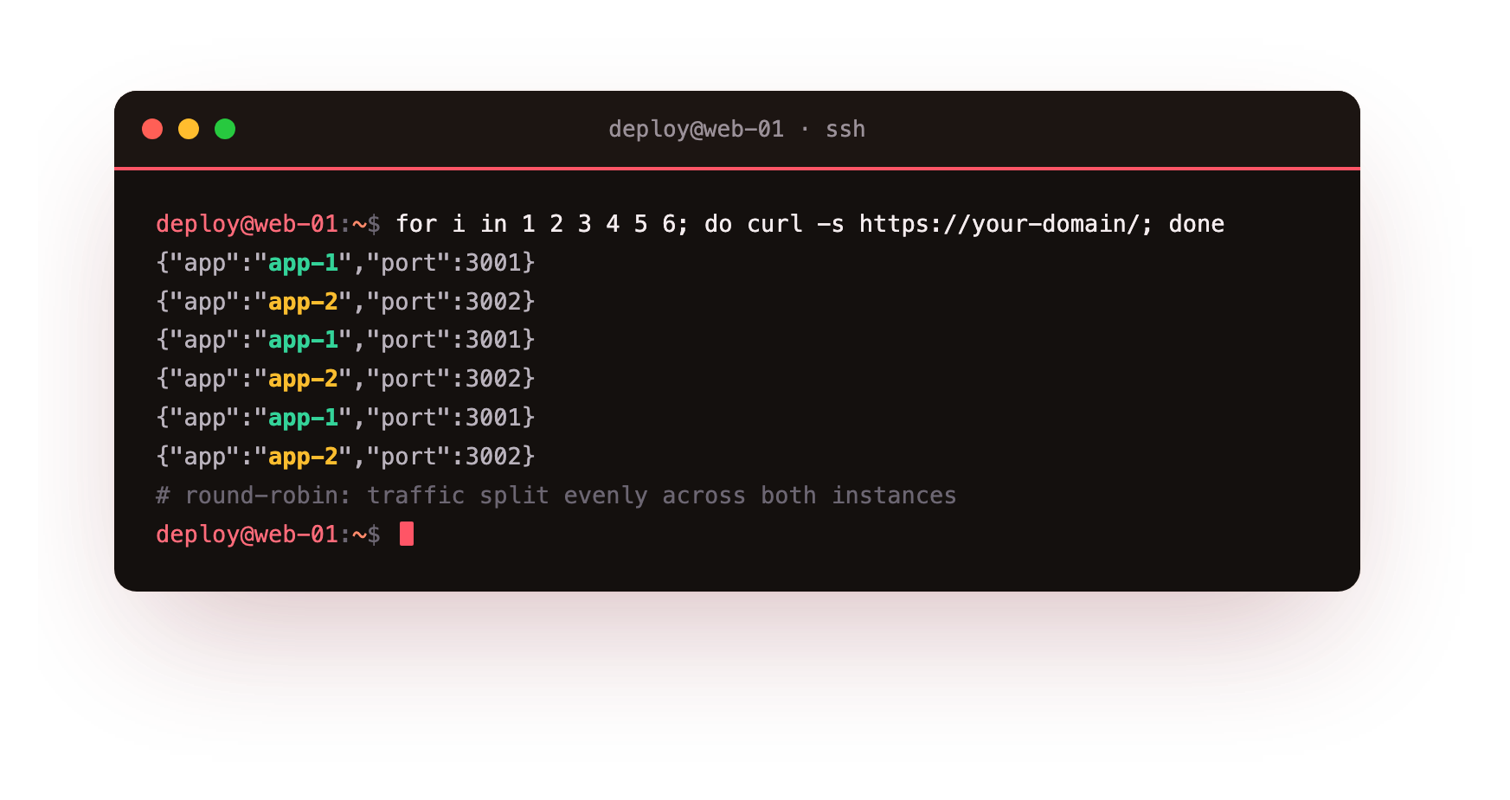This screenshot has height=800, width=1510.
Task: Click the red close window dot
Action: point(152,129)
